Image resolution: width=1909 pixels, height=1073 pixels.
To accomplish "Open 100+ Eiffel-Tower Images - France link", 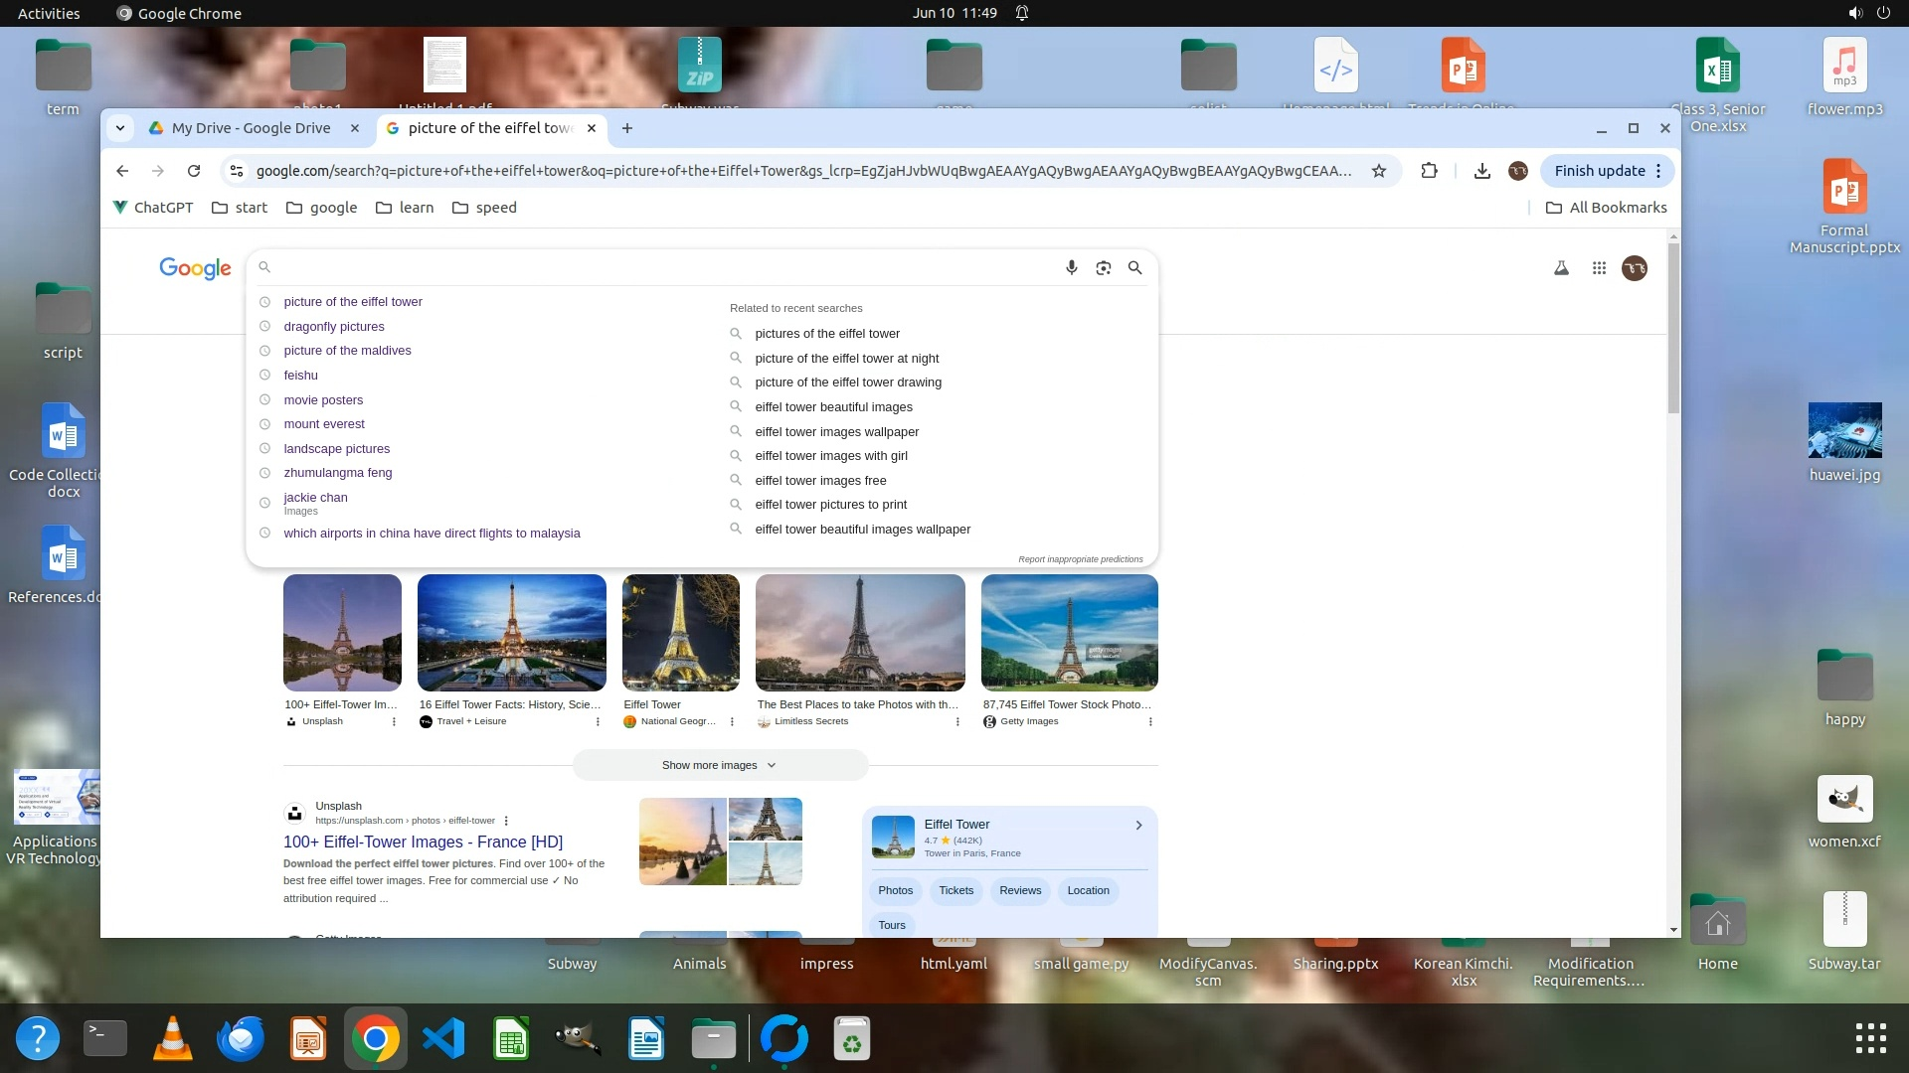I will click(x=423, y=842).
